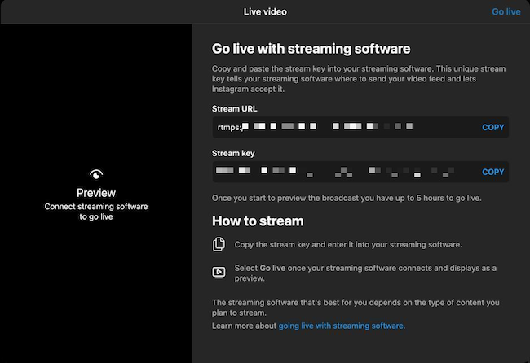Click the Go live with streaming software heading

pos(311,49)
